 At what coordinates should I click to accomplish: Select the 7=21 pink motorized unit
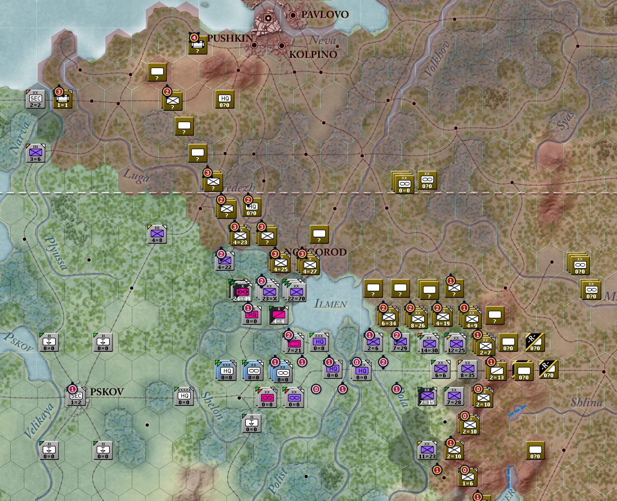coord(294,344)
